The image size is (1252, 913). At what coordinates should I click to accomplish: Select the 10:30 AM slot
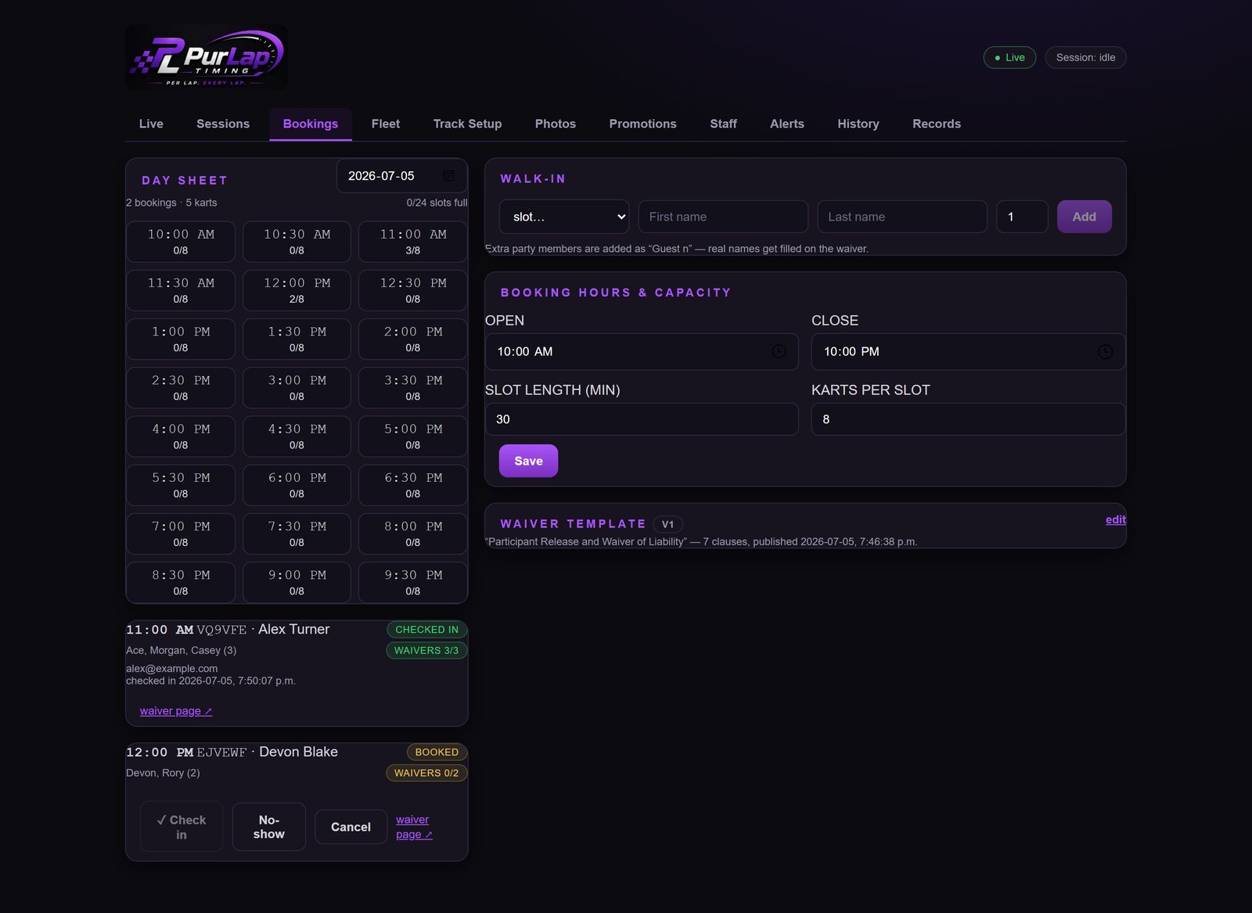(297, 242)
